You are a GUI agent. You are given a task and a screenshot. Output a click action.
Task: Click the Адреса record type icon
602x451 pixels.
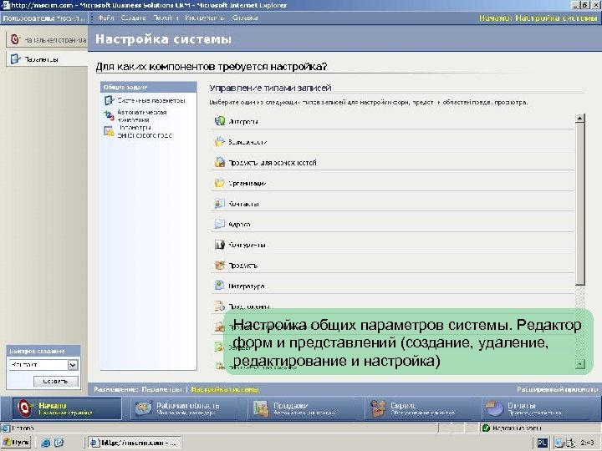click(220, 224)
